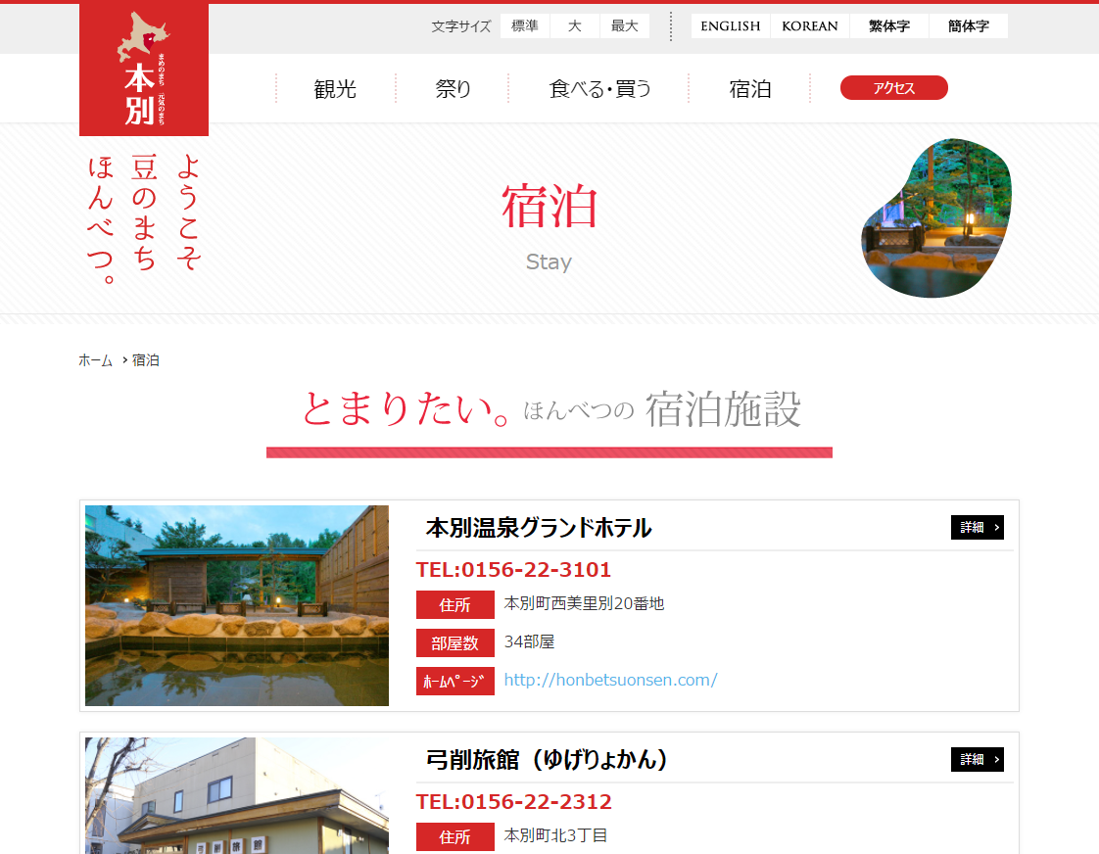Click the vertical ようこそ豆のまちほんべつ slogan
This screenshot has width=1099, height=854.
(x=144, y=218)
